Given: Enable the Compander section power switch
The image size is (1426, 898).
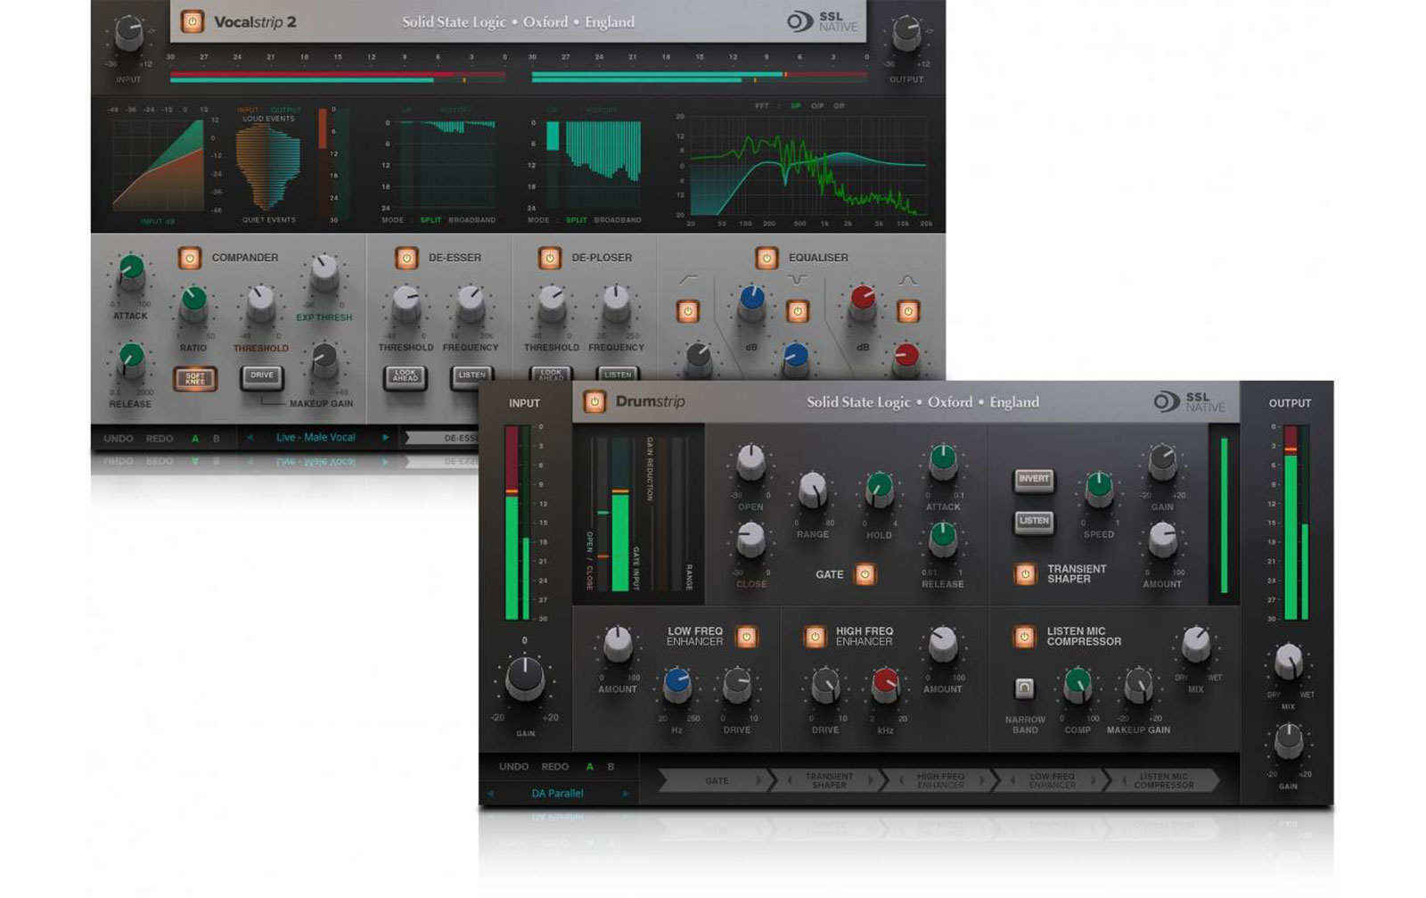Looking at the screenshot, I should (189, 258).
